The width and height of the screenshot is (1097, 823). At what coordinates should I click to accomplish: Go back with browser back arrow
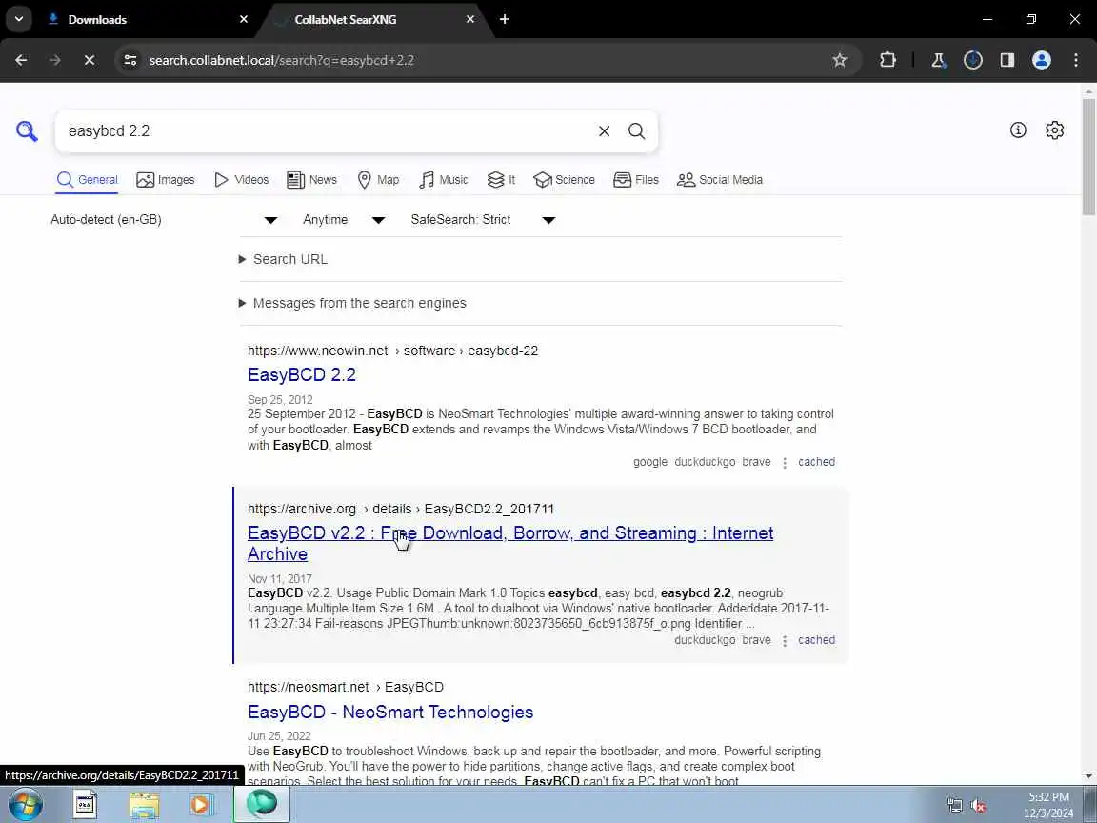pos(21,60)
